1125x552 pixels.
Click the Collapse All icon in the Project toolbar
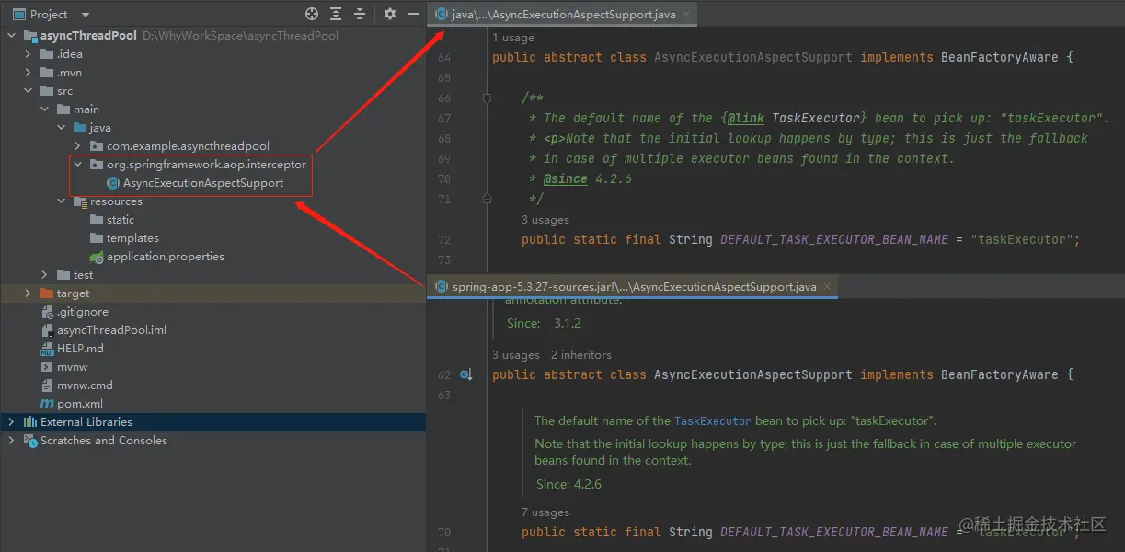pyautogui.click(x=360, y=14)
